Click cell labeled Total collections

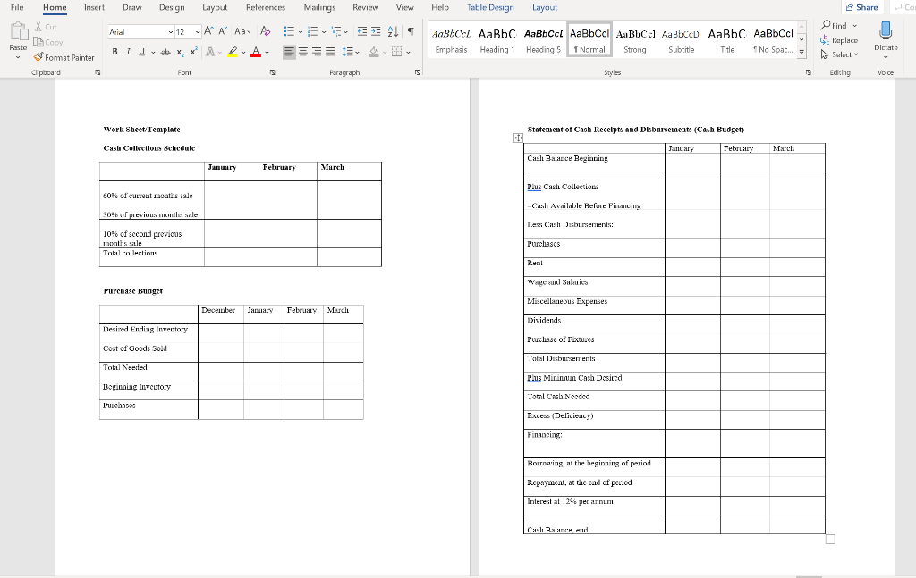[152, 257]
